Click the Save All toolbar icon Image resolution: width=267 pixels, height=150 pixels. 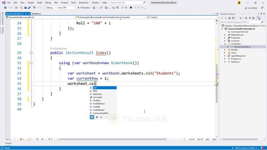point(29,7)
